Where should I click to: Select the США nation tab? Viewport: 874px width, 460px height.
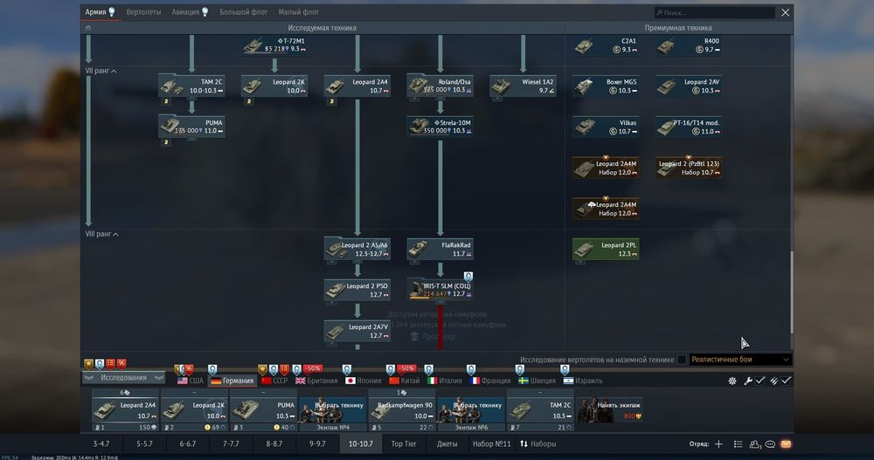(191, 381)
